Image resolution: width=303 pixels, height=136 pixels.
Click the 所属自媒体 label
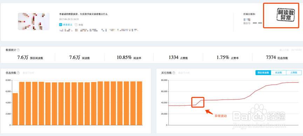(249, 14)
